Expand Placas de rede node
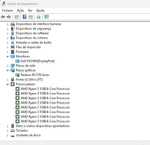 (7, 66)
